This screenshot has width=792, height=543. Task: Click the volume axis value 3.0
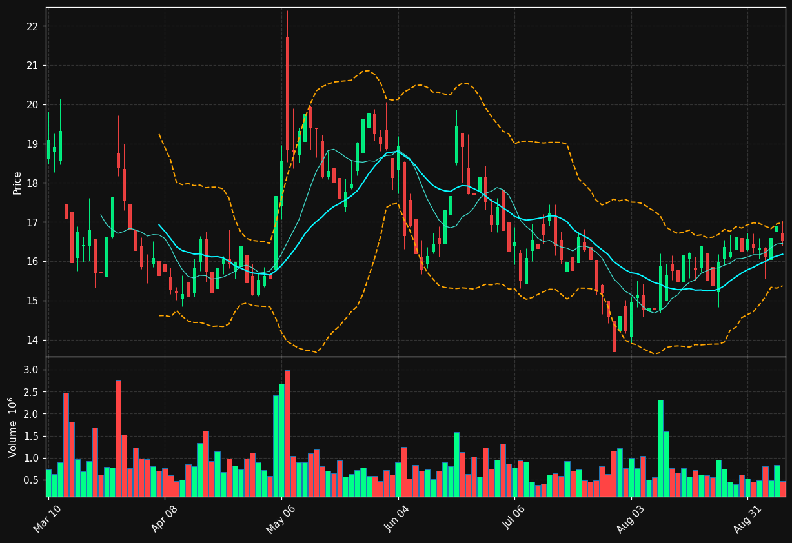pyautogui.click(x=31, y=370)
